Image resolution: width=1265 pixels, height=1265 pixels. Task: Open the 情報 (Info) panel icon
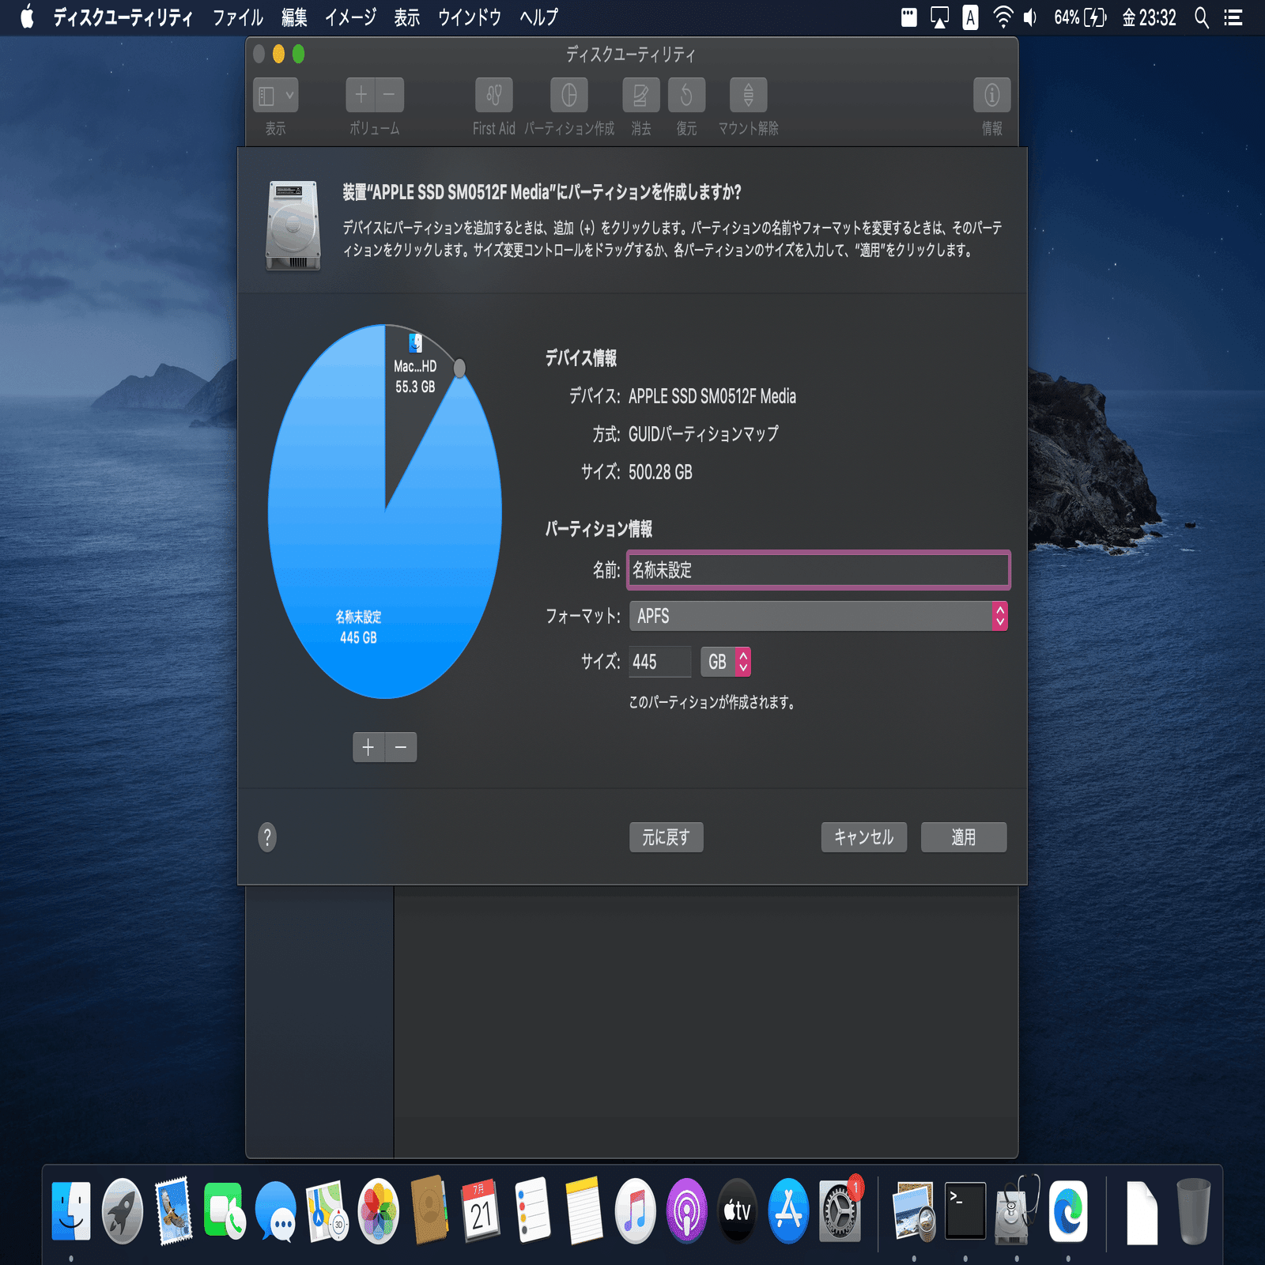click(x=991, y=95)
